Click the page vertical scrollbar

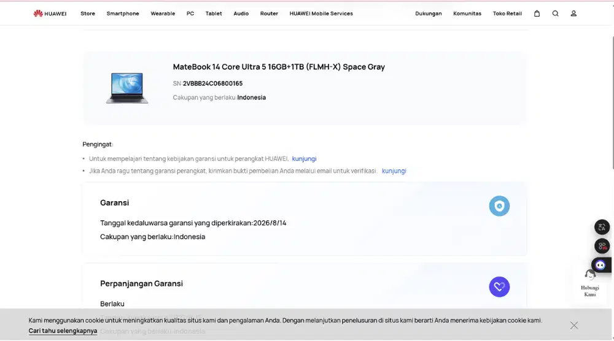pos(612,102)
